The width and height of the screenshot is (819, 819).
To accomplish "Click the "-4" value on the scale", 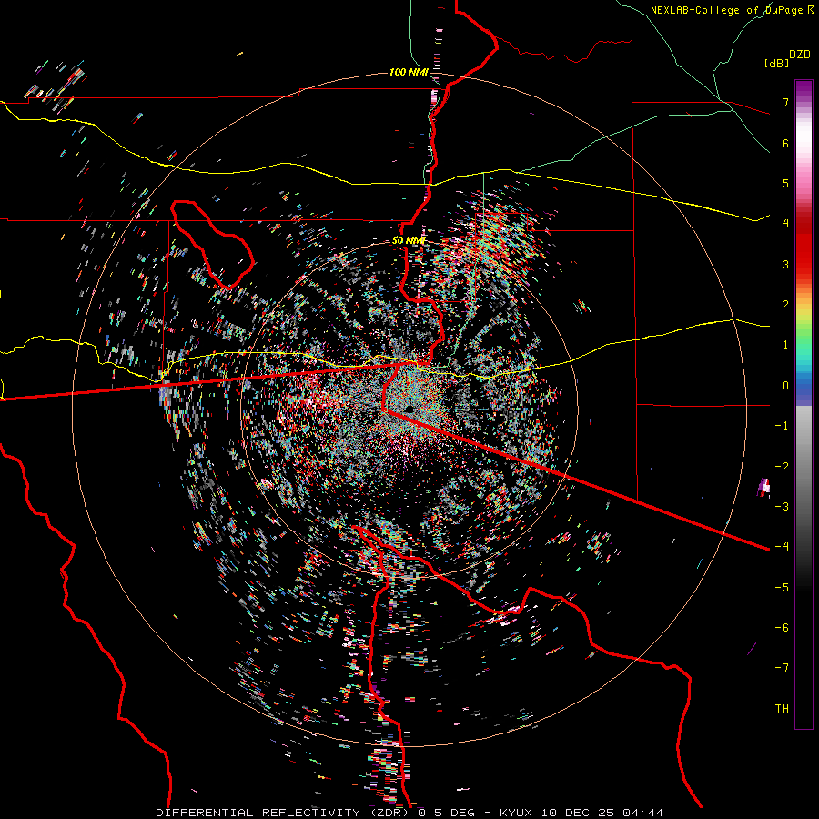I will (782, 546).
